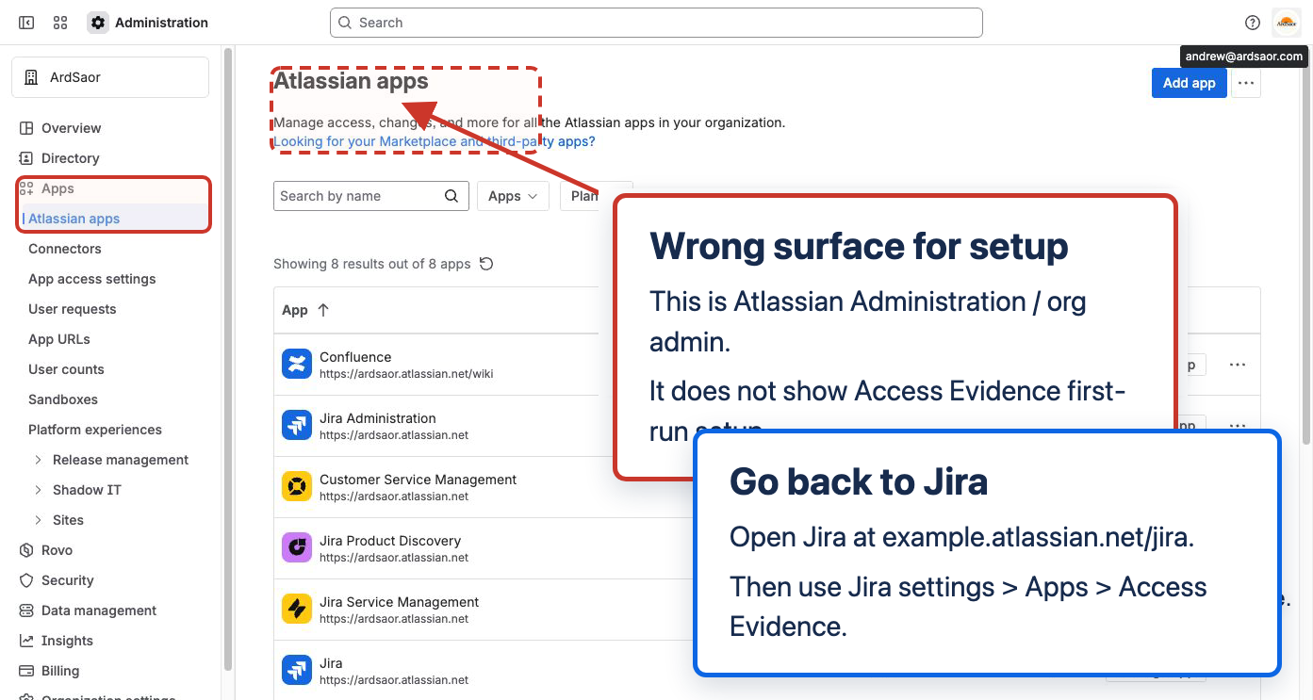Open Overview in the sidebar
The image size is (1313, 700).
tap(72, 128)
